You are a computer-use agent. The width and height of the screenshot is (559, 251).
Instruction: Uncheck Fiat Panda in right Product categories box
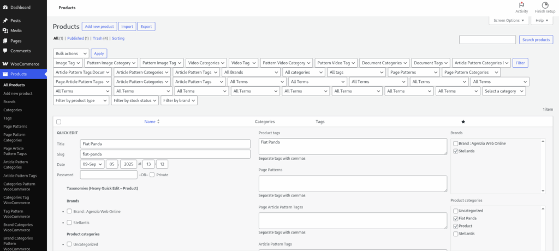[x=456, y=218]
